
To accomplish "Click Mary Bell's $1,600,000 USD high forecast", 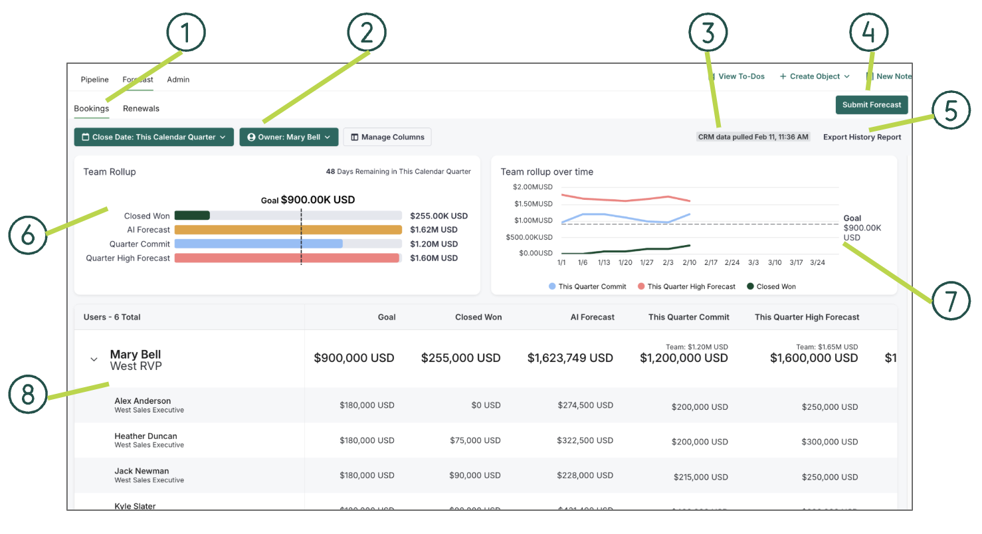I will pyautogui.click(x=815, y=358).
